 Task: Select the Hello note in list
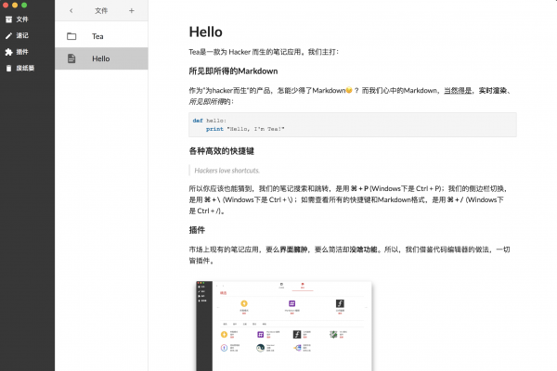click(x=100, y=58)
